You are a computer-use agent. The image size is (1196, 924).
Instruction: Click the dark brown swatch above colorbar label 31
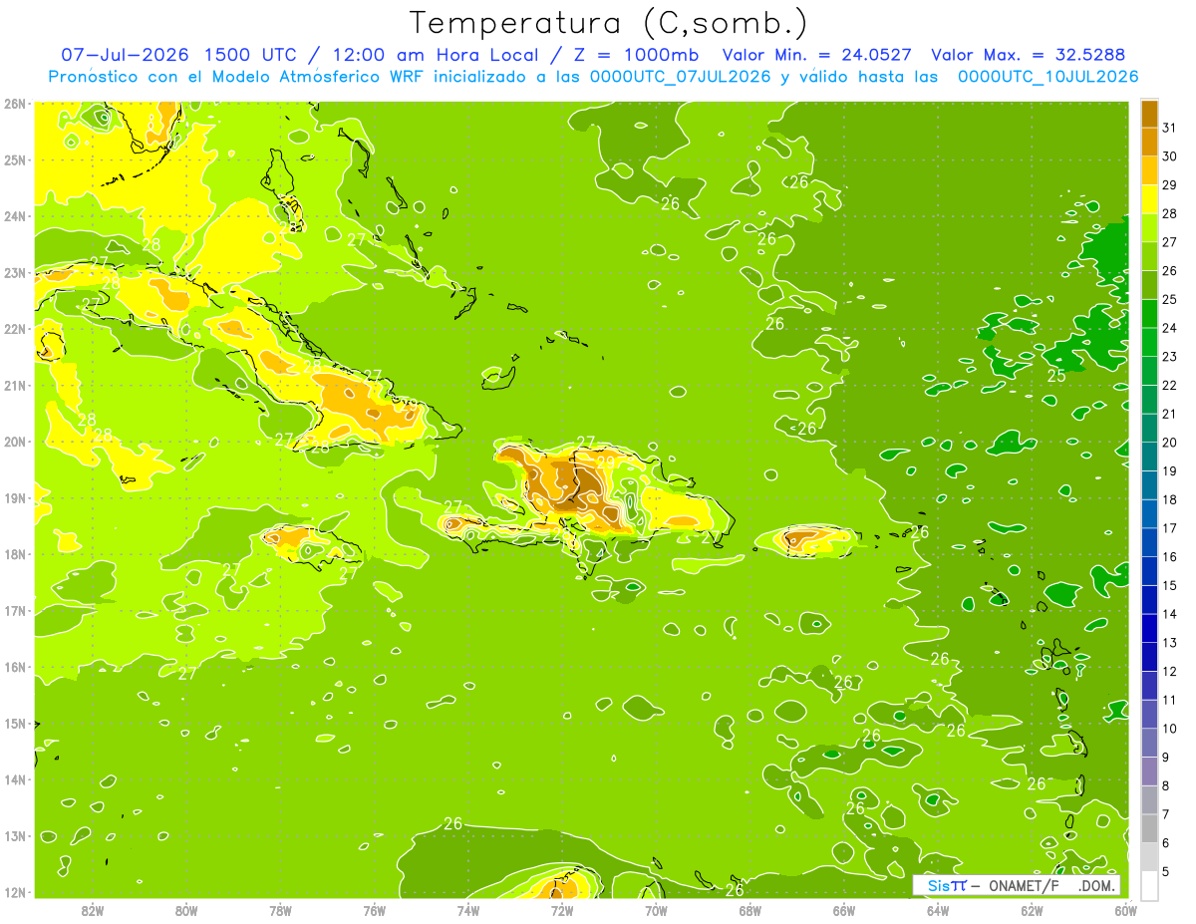pyautogui.click(x=1149, y=114)
